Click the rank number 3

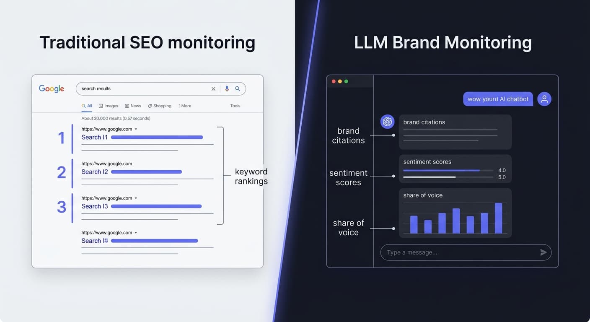(62, 207)
